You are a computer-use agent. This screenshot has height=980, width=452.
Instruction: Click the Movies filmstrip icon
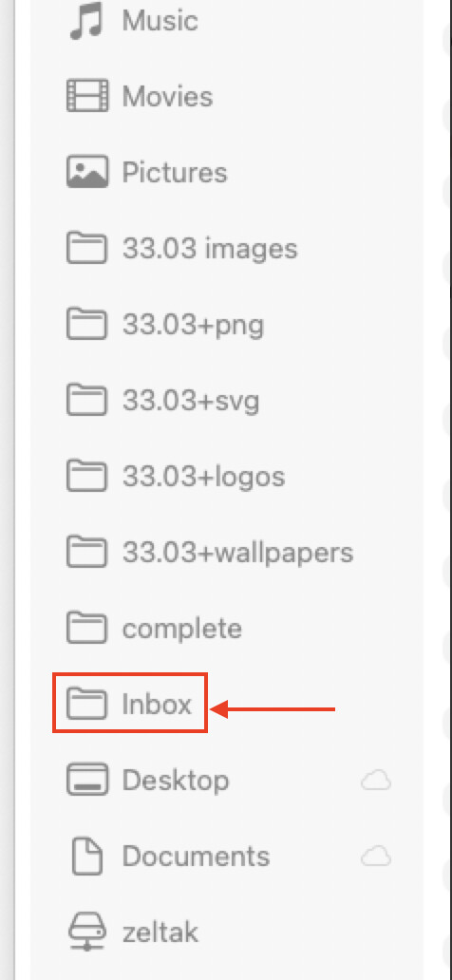87,96
